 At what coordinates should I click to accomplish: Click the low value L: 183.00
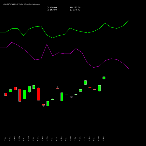point(75,10)
